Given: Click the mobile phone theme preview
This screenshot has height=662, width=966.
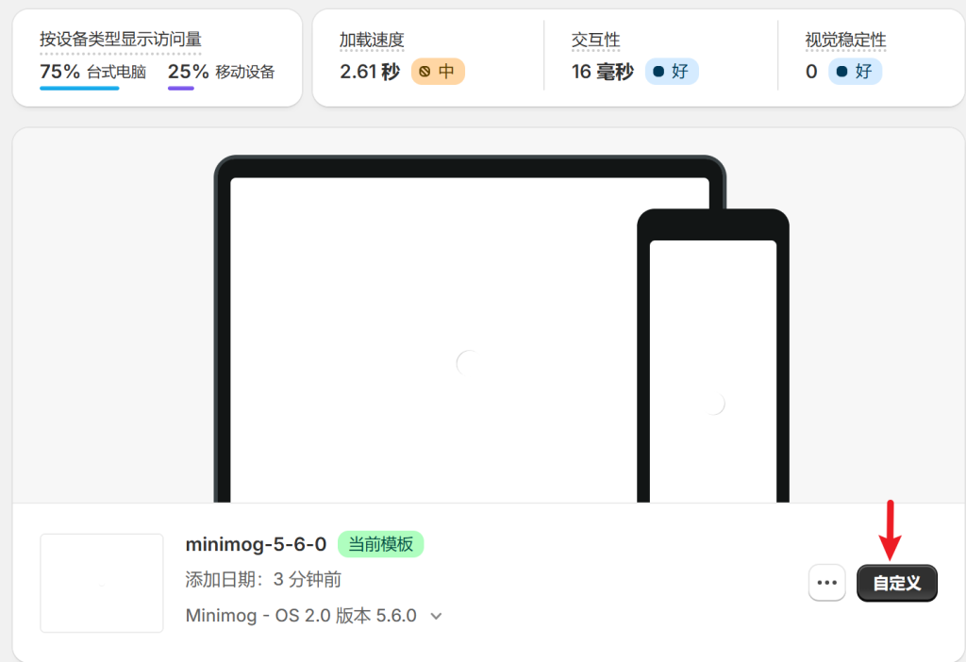Looking at the screenshot, I should (712, 368).
